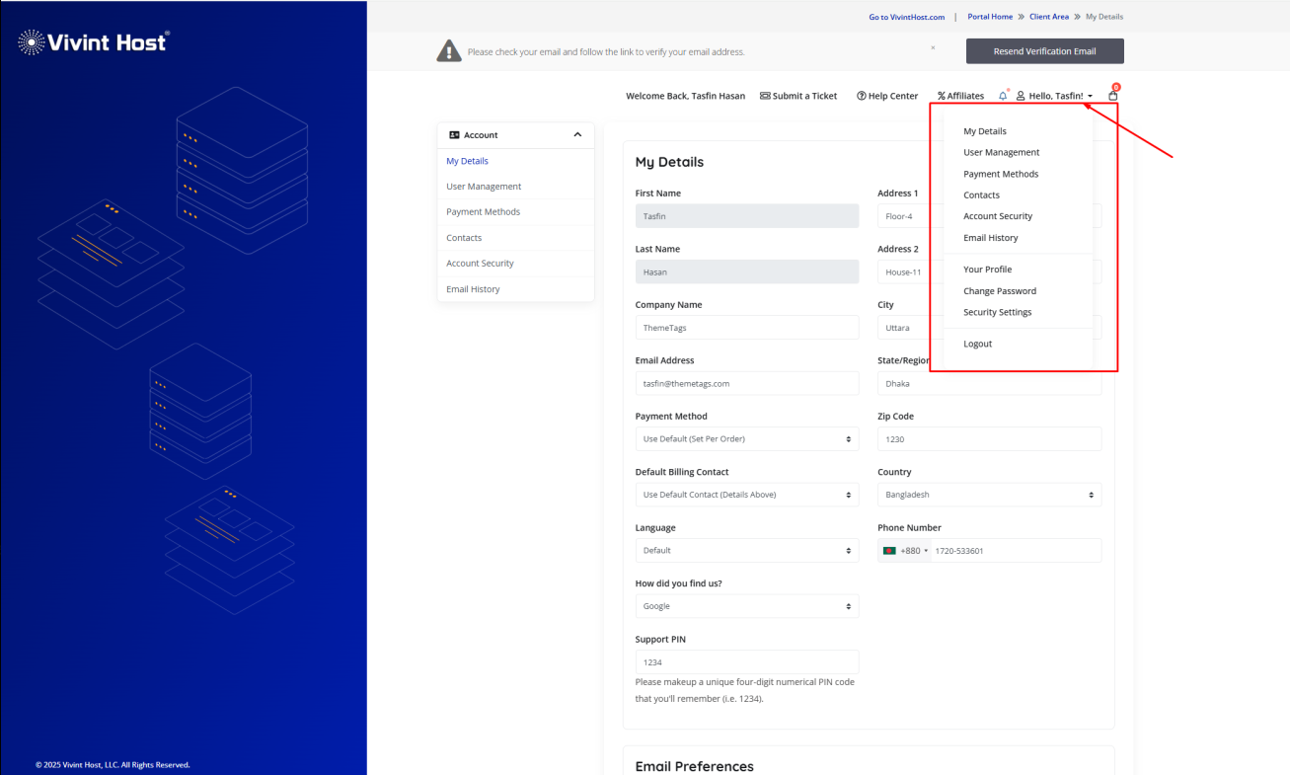Open Email History in the Account sidebar
1290x775 pixels.
click(x=473, y=289)
